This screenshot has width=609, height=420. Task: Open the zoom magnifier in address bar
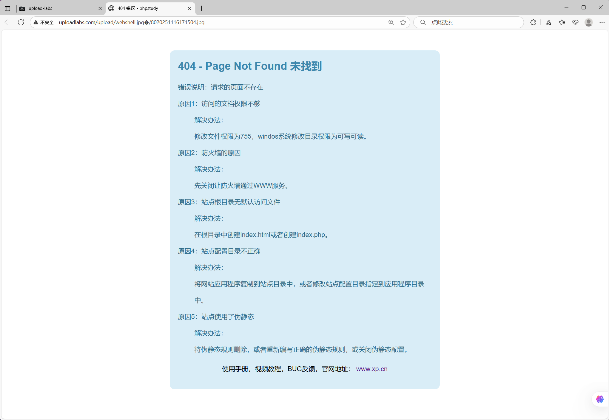tap(391, 22)
